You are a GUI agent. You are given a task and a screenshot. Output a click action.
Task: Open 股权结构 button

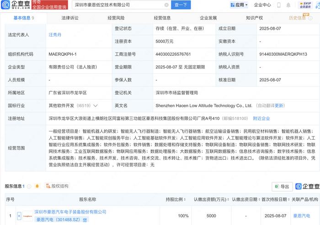pos(57,186)
